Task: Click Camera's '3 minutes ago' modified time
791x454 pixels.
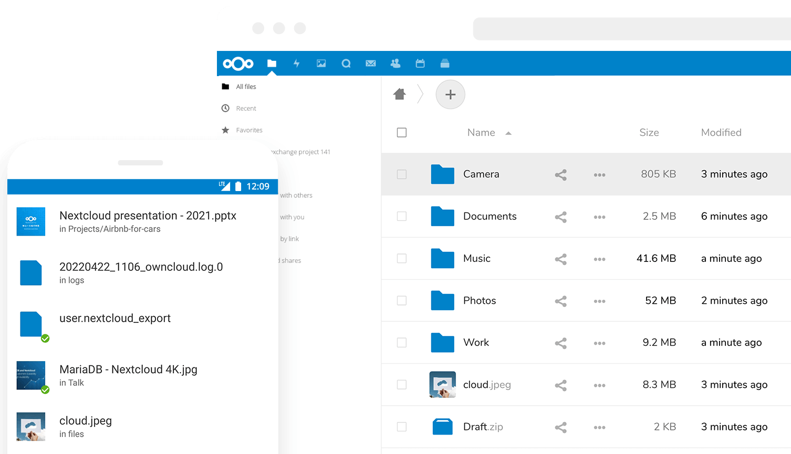Action: tap(734, 174)
